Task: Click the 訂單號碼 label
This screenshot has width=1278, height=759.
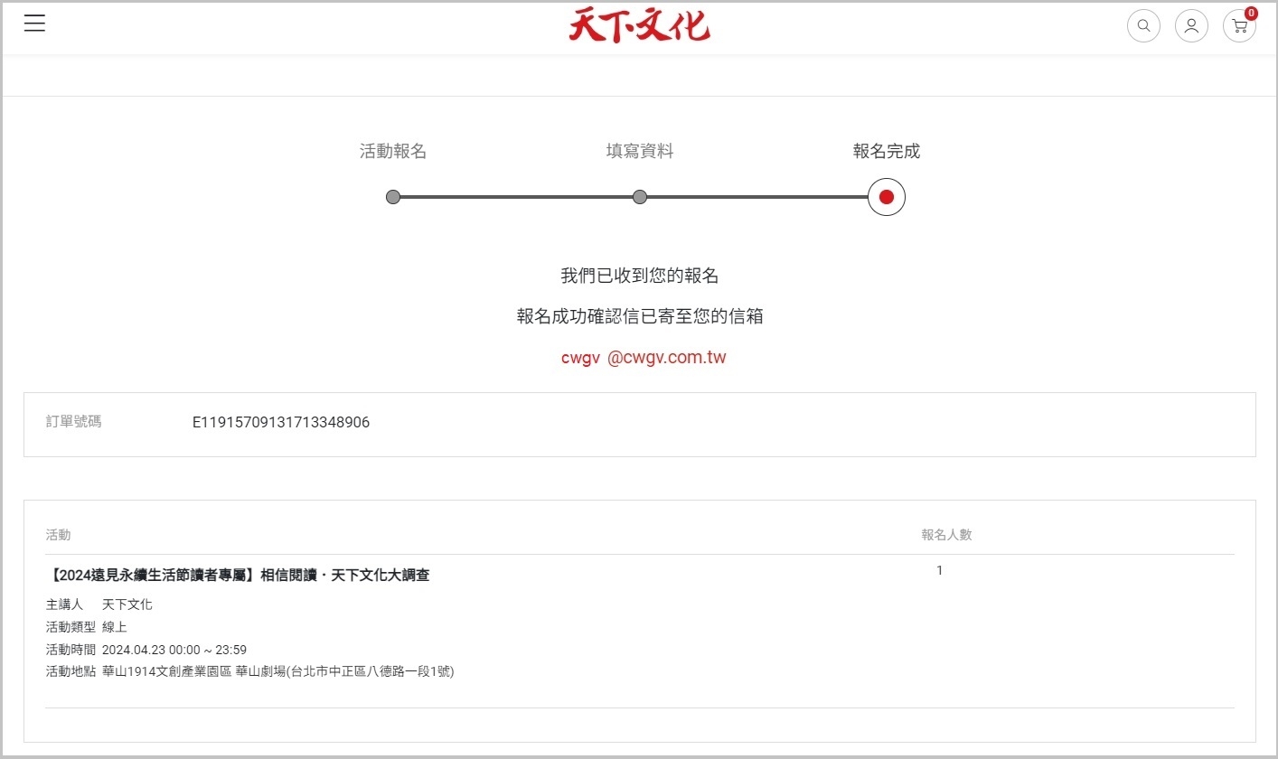Action: click(x=73, y=421)
